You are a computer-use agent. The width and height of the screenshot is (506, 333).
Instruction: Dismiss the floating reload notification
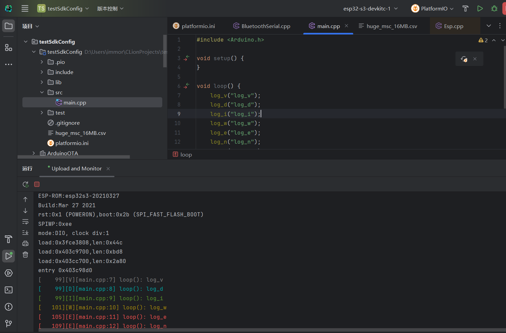click(475, 59)
